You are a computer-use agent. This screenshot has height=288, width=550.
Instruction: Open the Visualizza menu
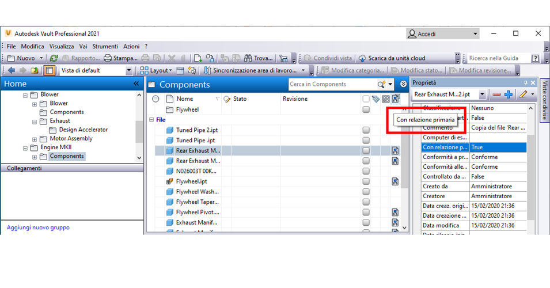[x=62, y=46]
